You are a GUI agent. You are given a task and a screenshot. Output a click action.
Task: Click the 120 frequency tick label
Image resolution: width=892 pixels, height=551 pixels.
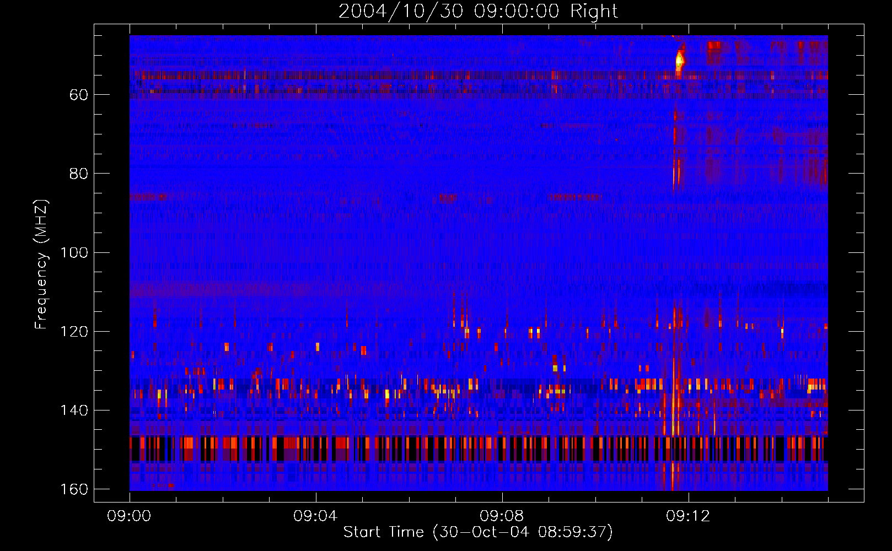tap(74, 331)
